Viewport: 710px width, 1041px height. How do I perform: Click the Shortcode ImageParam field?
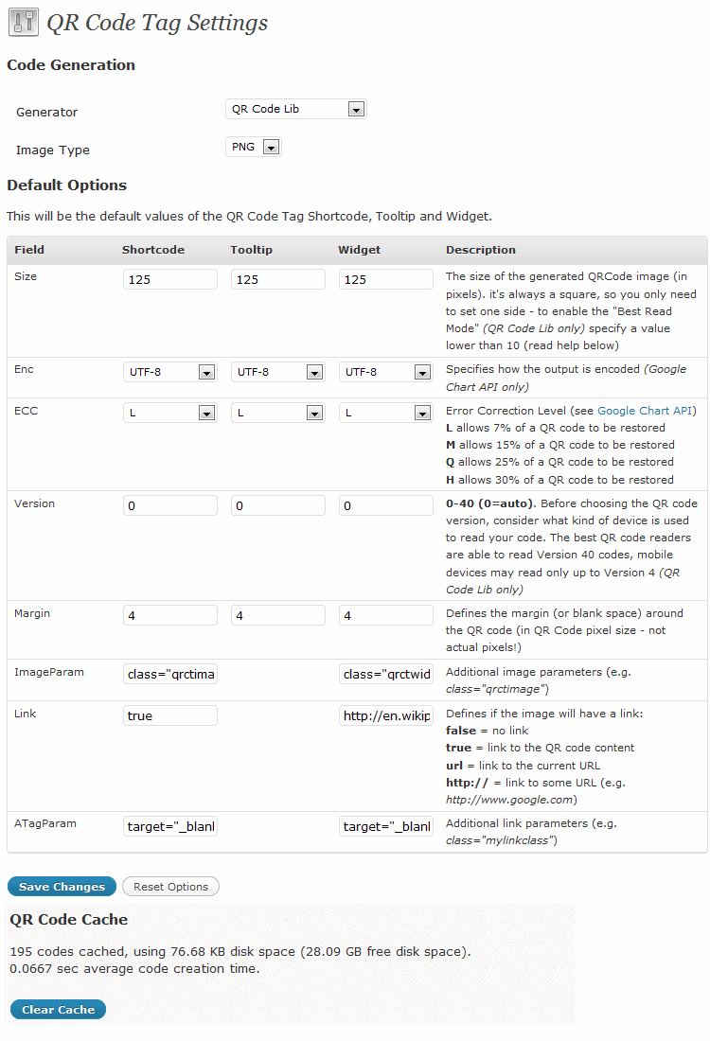[x=170, y=675]
